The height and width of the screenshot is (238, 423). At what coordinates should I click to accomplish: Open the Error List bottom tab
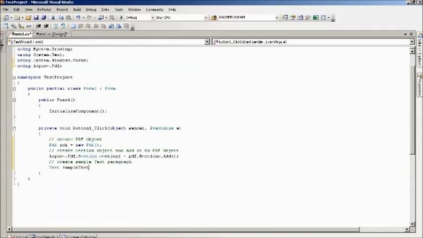[x=18, y=237]
